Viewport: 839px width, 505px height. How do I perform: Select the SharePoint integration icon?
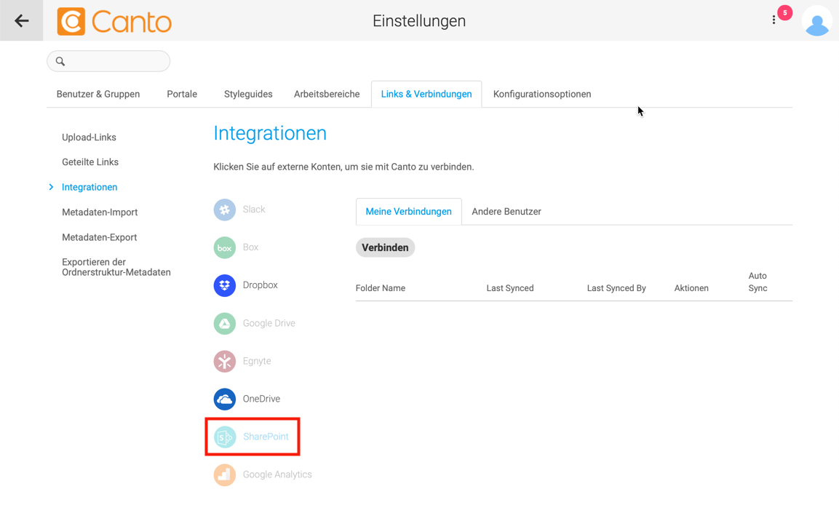[225, 437]
